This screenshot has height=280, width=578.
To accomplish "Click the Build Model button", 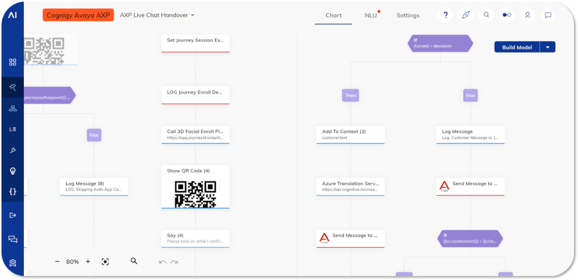I will [x=516, y=47].
